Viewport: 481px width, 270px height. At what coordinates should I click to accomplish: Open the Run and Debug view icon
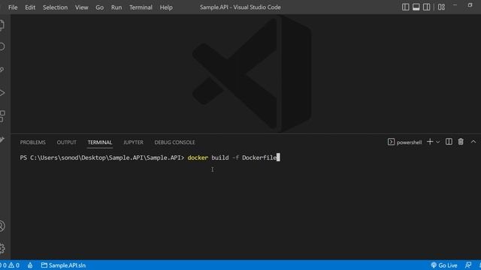point(2,93)
